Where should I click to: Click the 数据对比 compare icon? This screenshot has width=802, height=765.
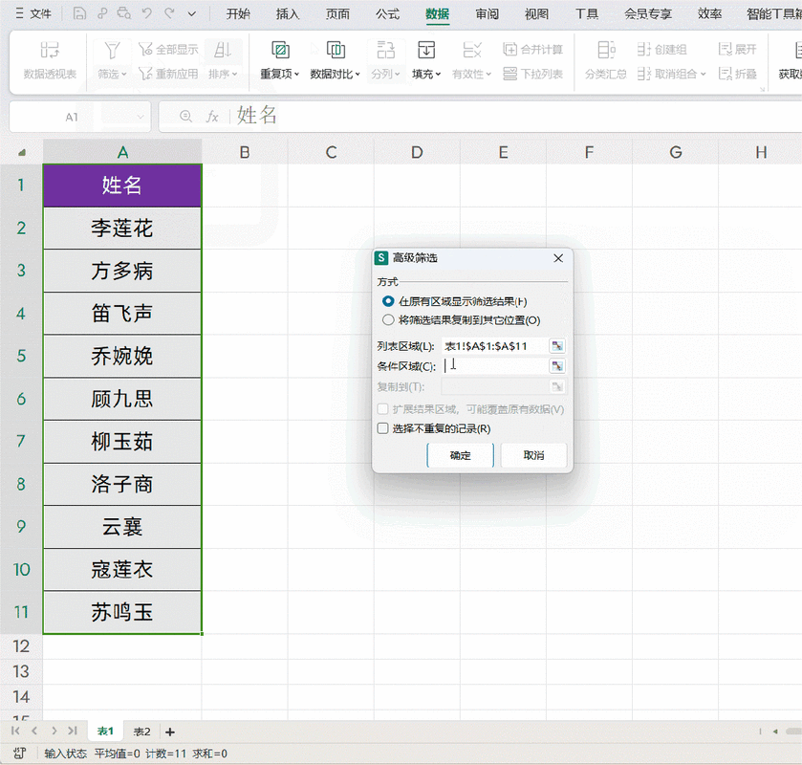tap(336, 50)
